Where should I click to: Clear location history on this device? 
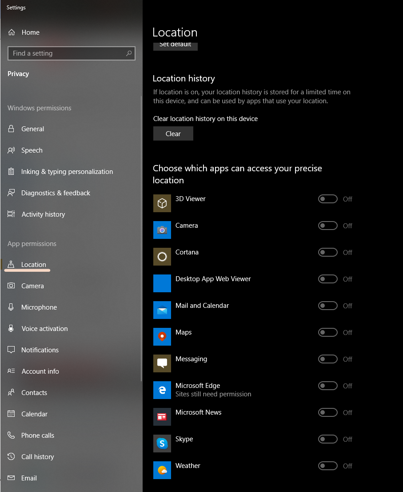[173, 134]
